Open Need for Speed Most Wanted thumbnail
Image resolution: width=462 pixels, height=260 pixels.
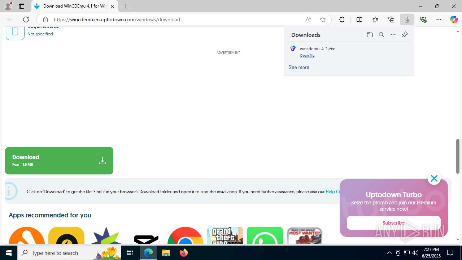pyautogui.click(x=305, y=235)
